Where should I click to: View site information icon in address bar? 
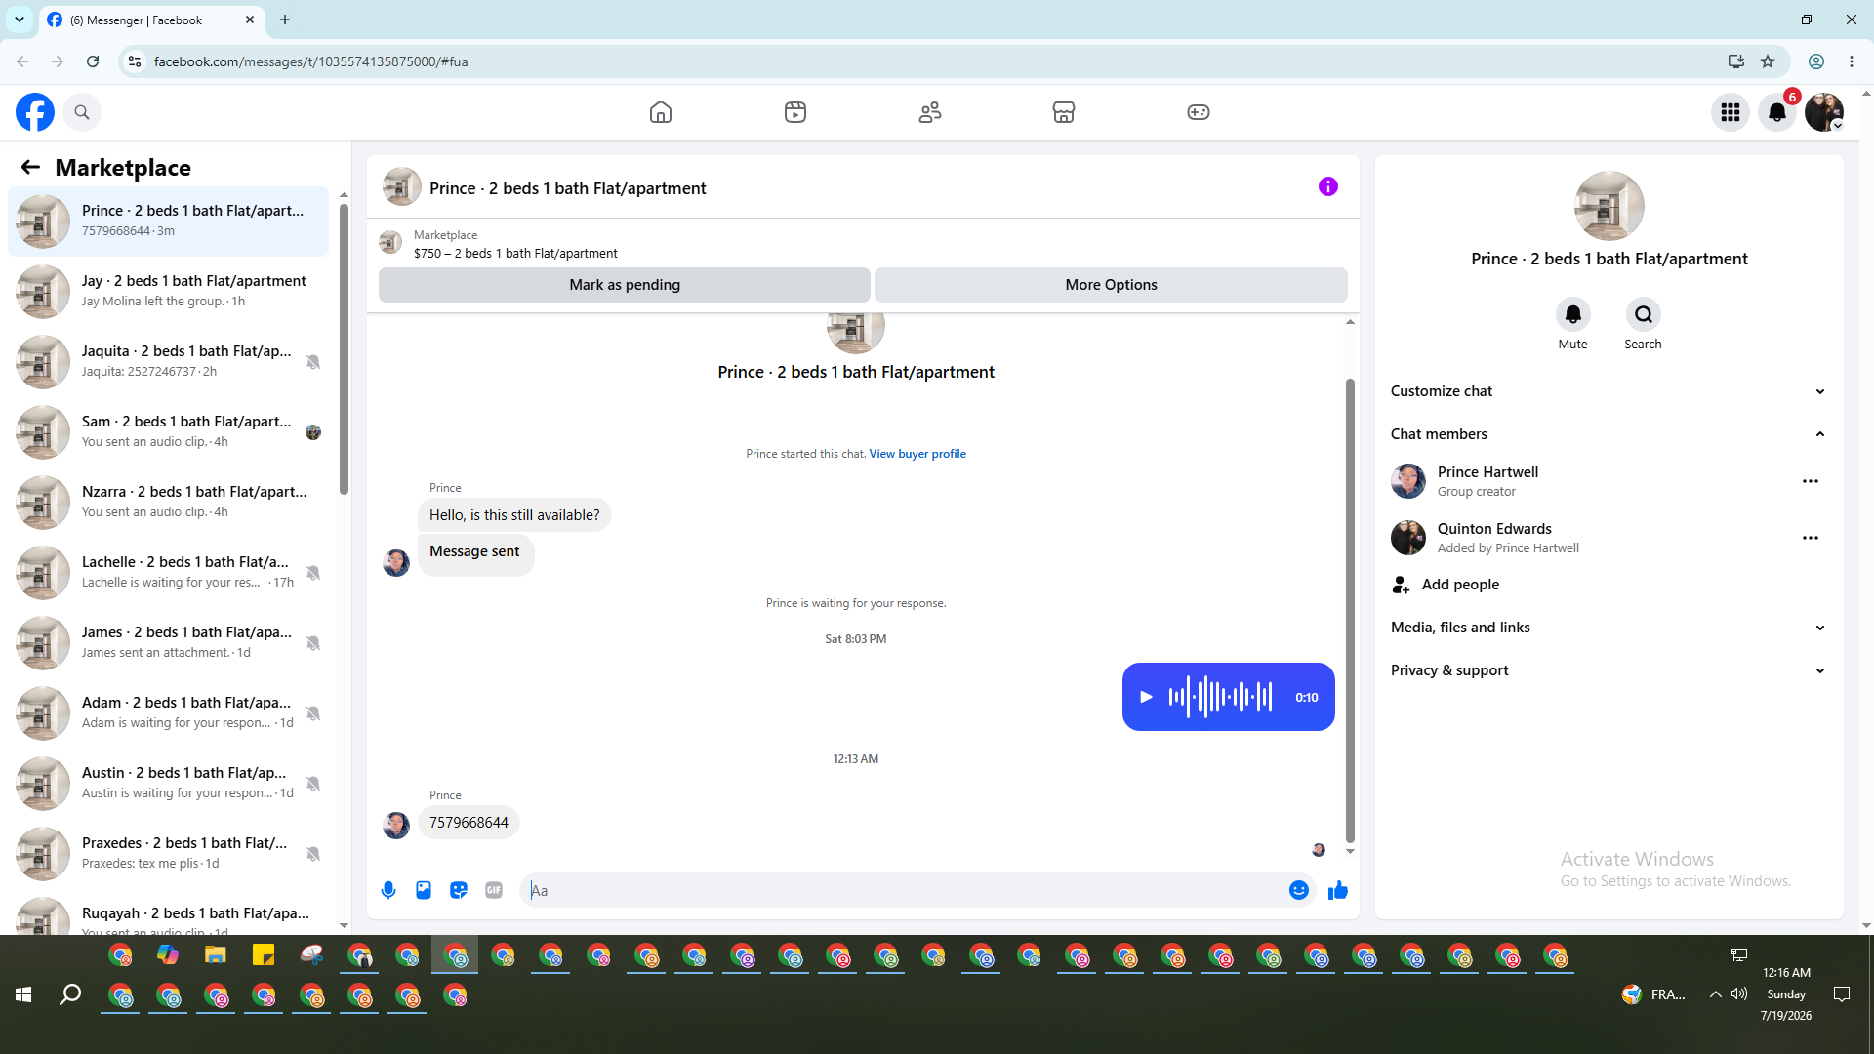(135, 61)
